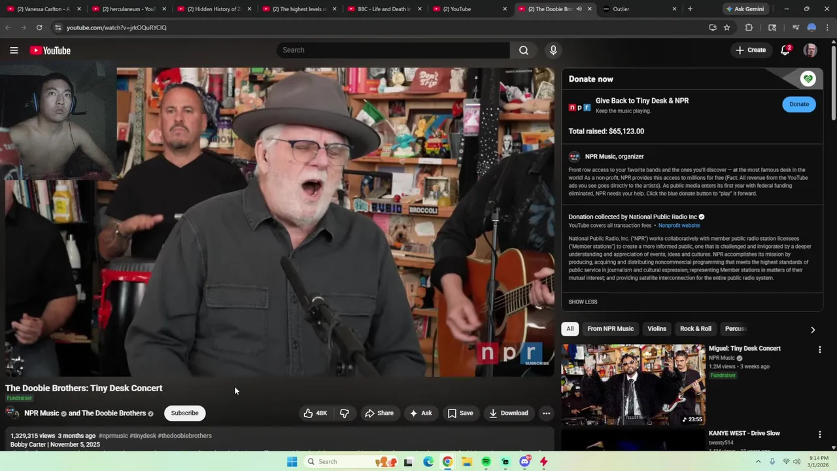Reload the page in Chrome
The width and height of the screenshot is (837, 471).
39,27
